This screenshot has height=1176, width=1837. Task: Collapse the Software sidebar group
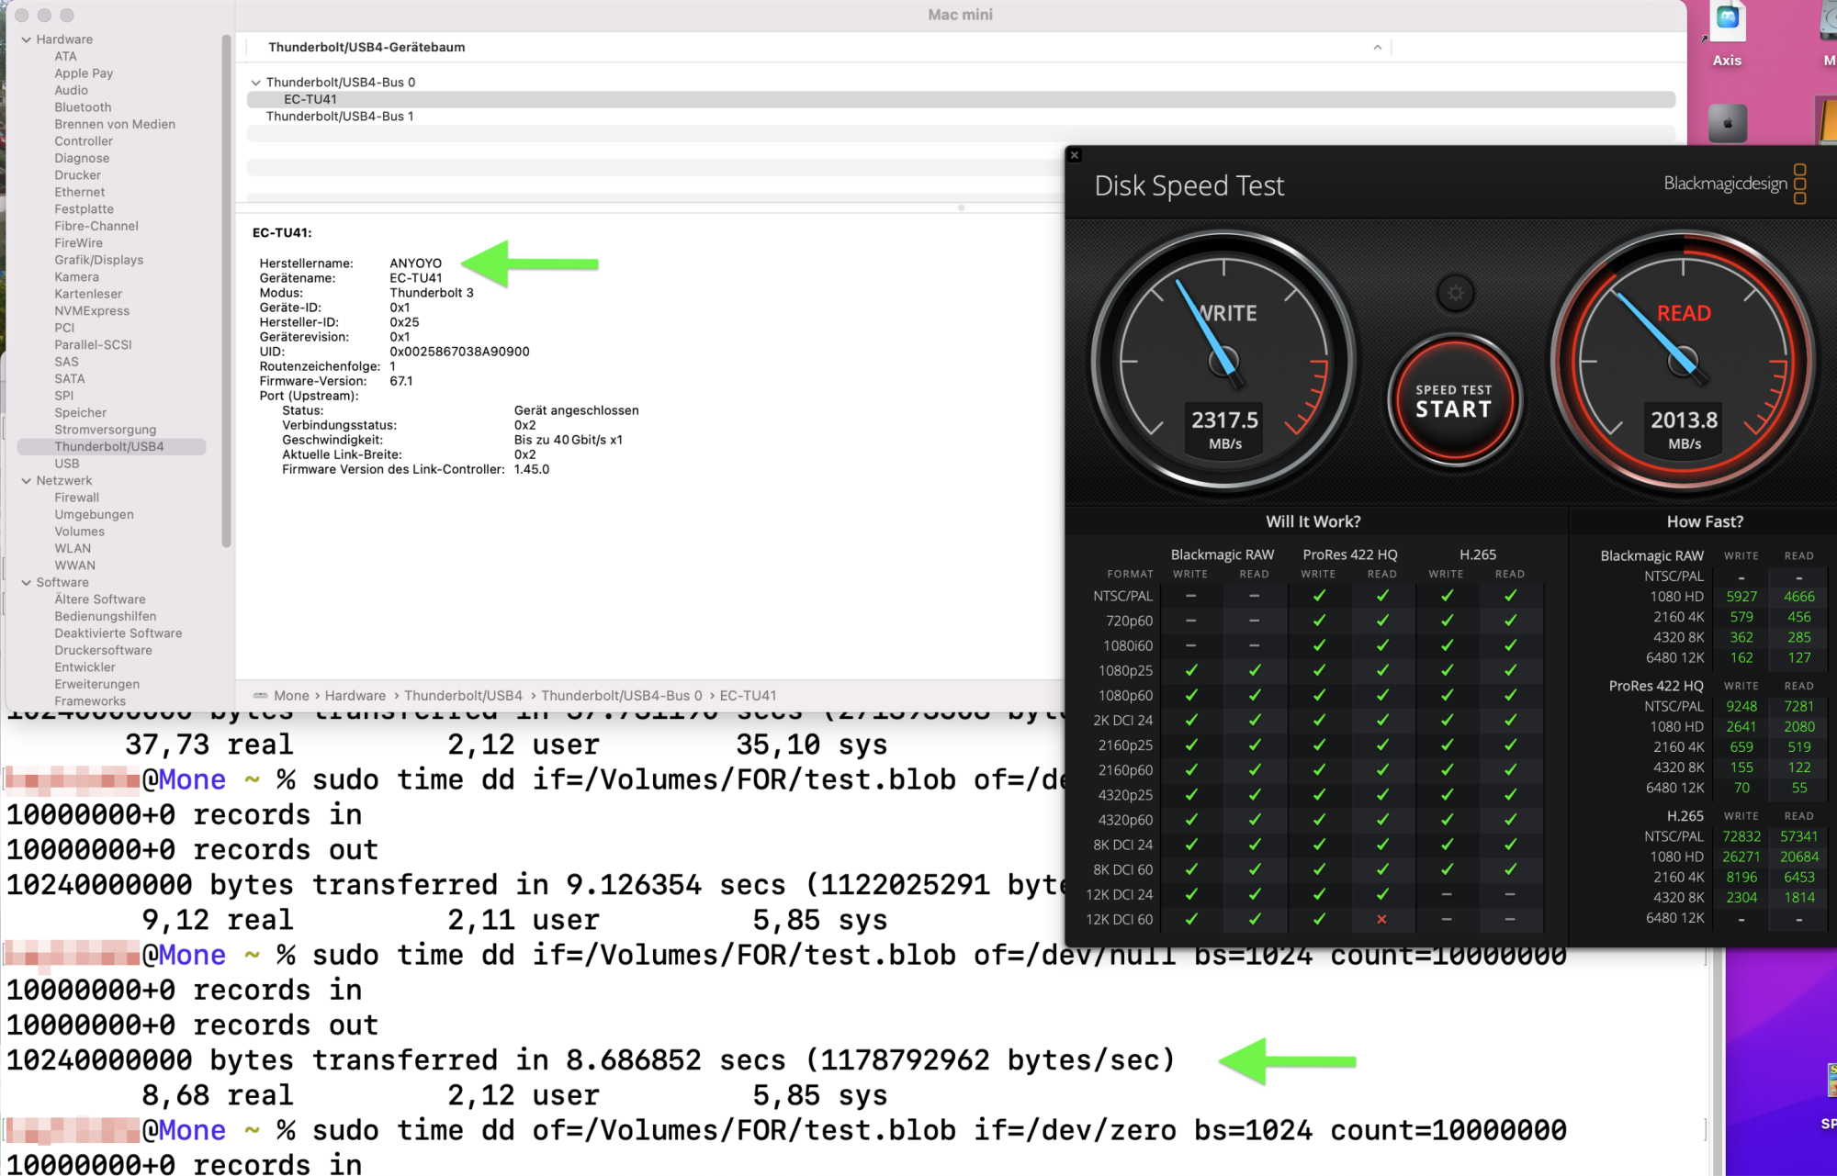27,583
